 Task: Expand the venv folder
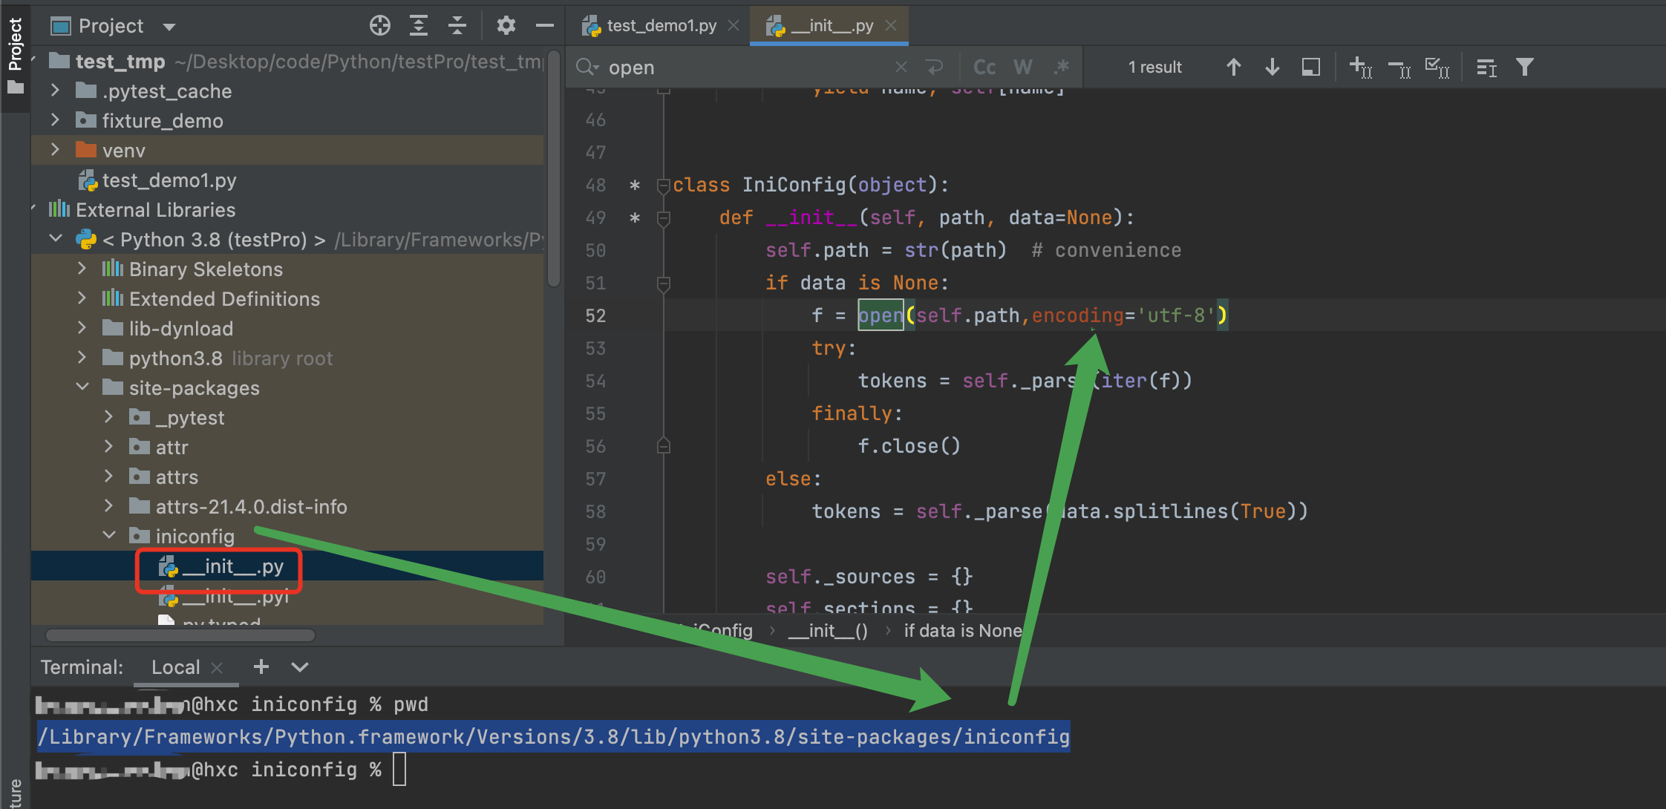pos(55,150)
